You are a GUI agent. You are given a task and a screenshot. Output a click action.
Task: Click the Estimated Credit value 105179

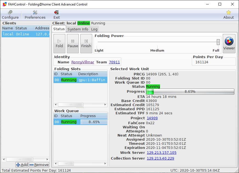pyautogui.click(x=152, y=105)
